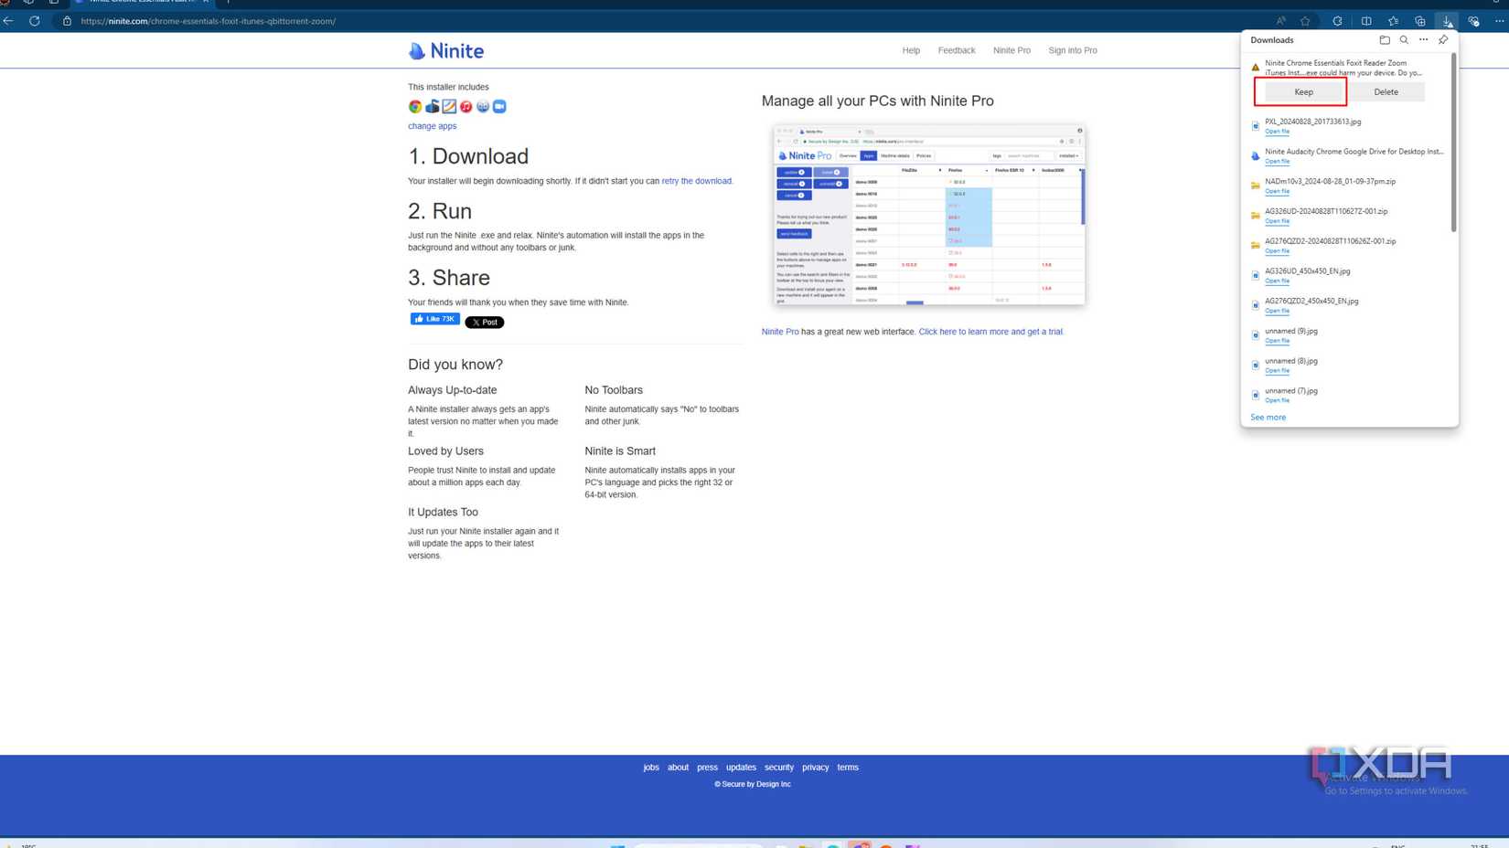Click the browser refresh icon

[x=35, y=21]
